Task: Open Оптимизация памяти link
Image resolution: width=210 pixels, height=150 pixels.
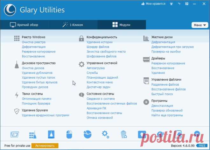Action: pos(37,99)
